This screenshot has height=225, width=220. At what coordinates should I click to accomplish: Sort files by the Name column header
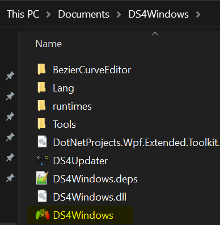tap(49, 44)
